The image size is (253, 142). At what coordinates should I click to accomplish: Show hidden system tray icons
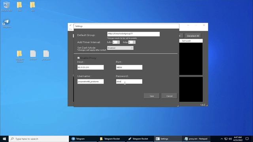point(222,139)
